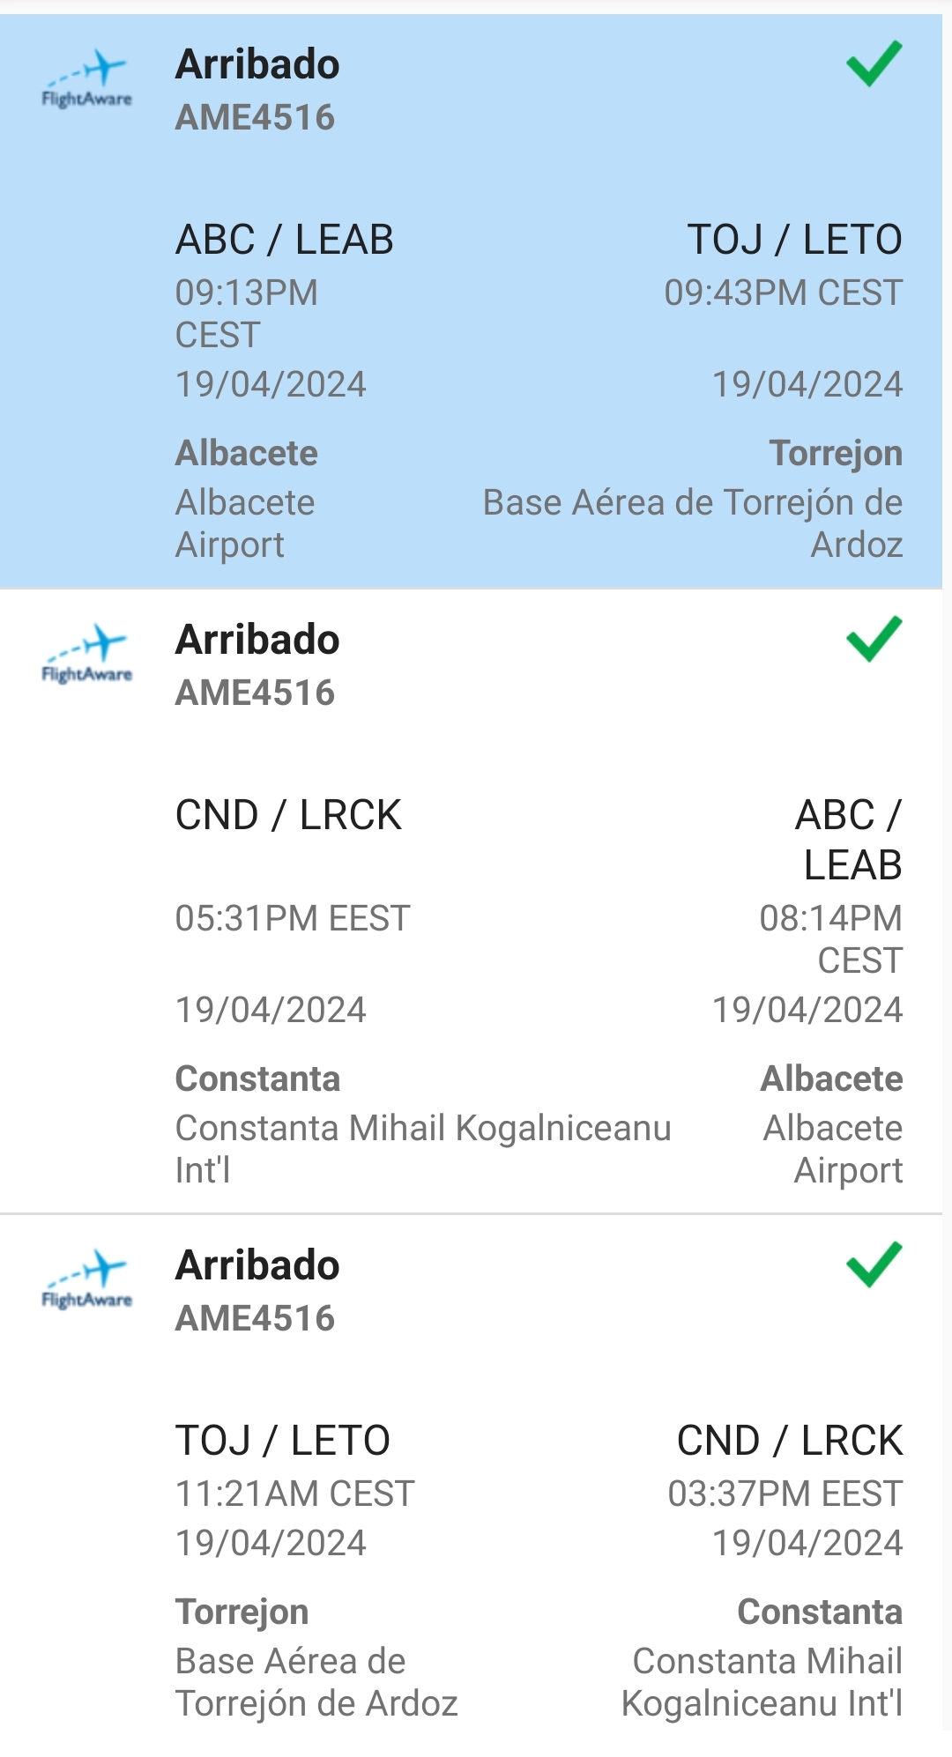
Task: Tap Constanta Mihail Kogalniceanu Int'l origin airport
Action: pos(422,1148)
